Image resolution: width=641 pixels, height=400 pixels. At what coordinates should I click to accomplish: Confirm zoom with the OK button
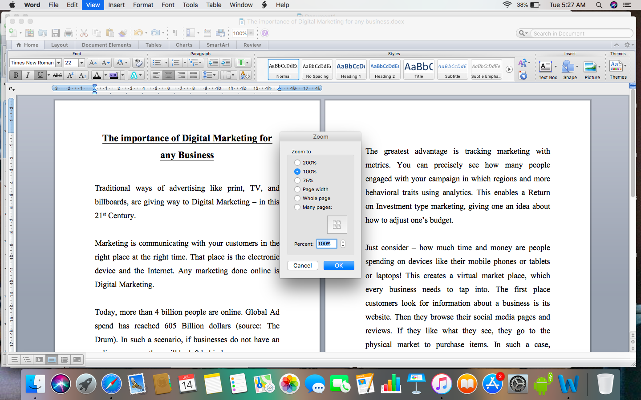click(338, 265)
